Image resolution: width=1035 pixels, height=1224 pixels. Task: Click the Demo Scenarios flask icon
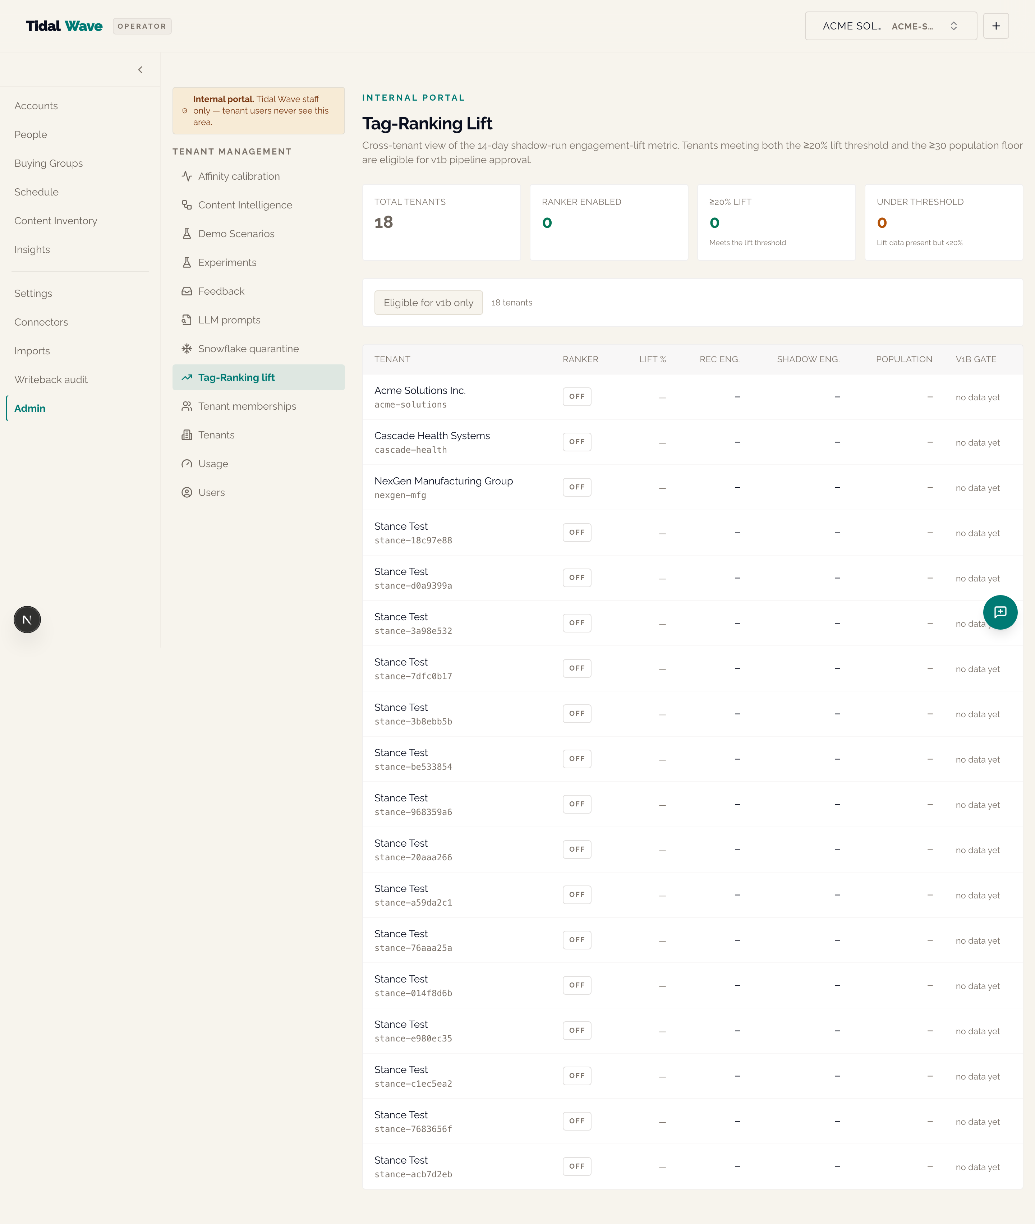click(x=187, y=234)
